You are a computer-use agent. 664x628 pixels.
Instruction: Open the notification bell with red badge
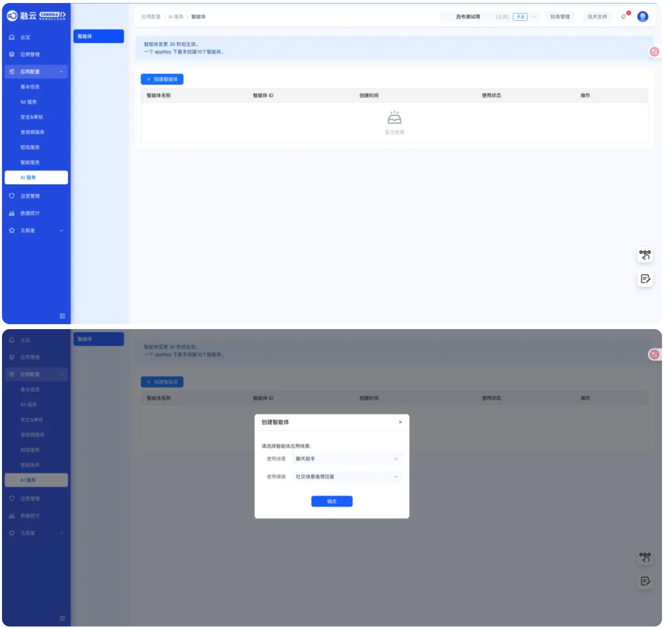point(624,17)
